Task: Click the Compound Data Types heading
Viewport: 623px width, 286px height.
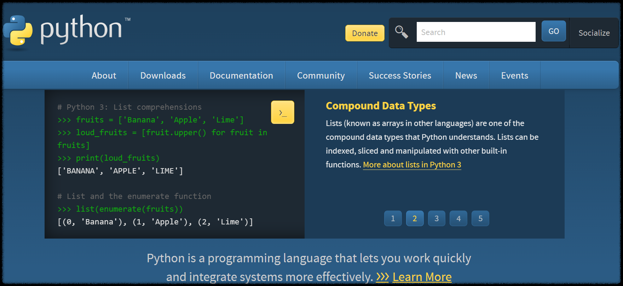Action: (x=381, y=106)
